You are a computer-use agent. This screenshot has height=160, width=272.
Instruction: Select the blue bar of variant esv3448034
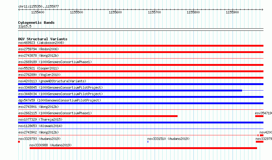[141, 97]
